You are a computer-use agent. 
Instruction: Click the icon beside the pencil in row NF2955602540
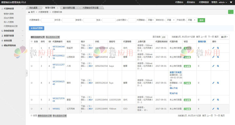coord(218,83)
